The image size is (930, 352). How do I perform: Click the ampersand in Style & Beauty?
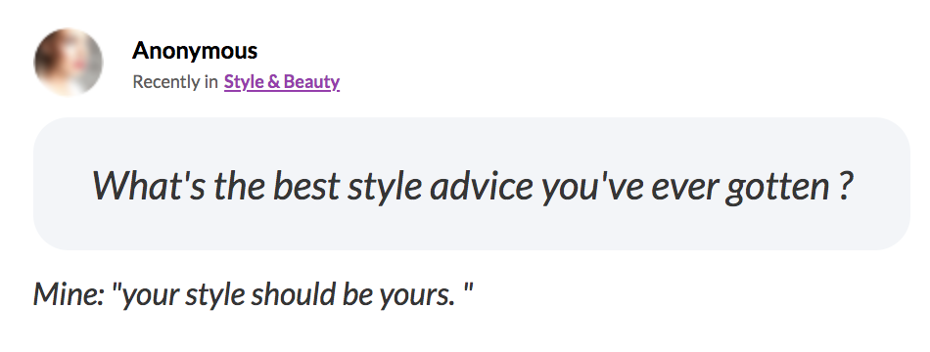273,82
